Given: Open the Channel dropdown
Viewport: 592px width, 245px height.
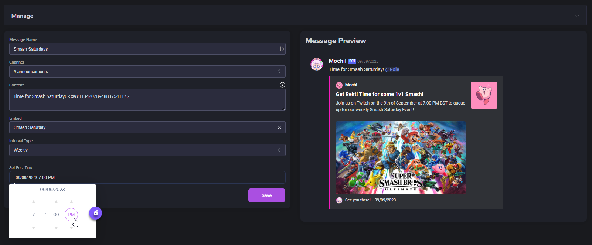Looking at the screenshot, I should click(147, 72).
